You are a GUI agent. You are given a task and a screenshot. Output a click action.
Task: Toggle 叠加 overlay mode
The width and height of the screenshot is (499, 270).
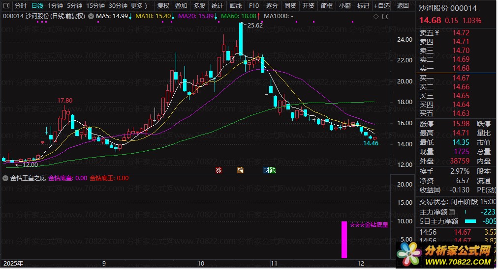[181, 6]
